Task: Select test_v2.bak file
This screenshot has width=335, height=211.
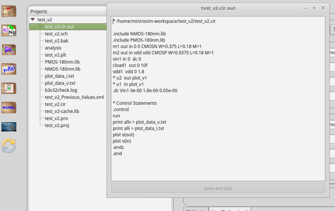Action: 56,41
